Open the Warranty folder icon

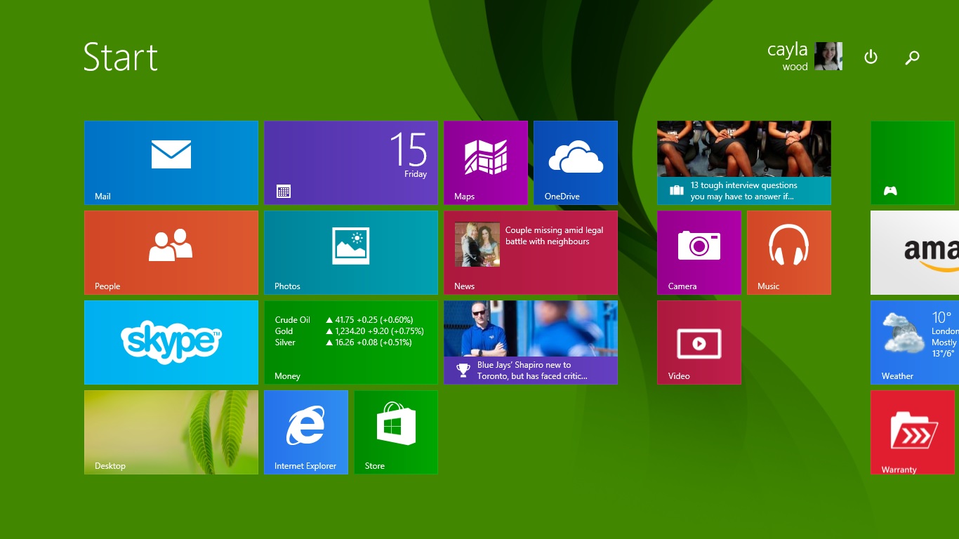tap(914, 431)
